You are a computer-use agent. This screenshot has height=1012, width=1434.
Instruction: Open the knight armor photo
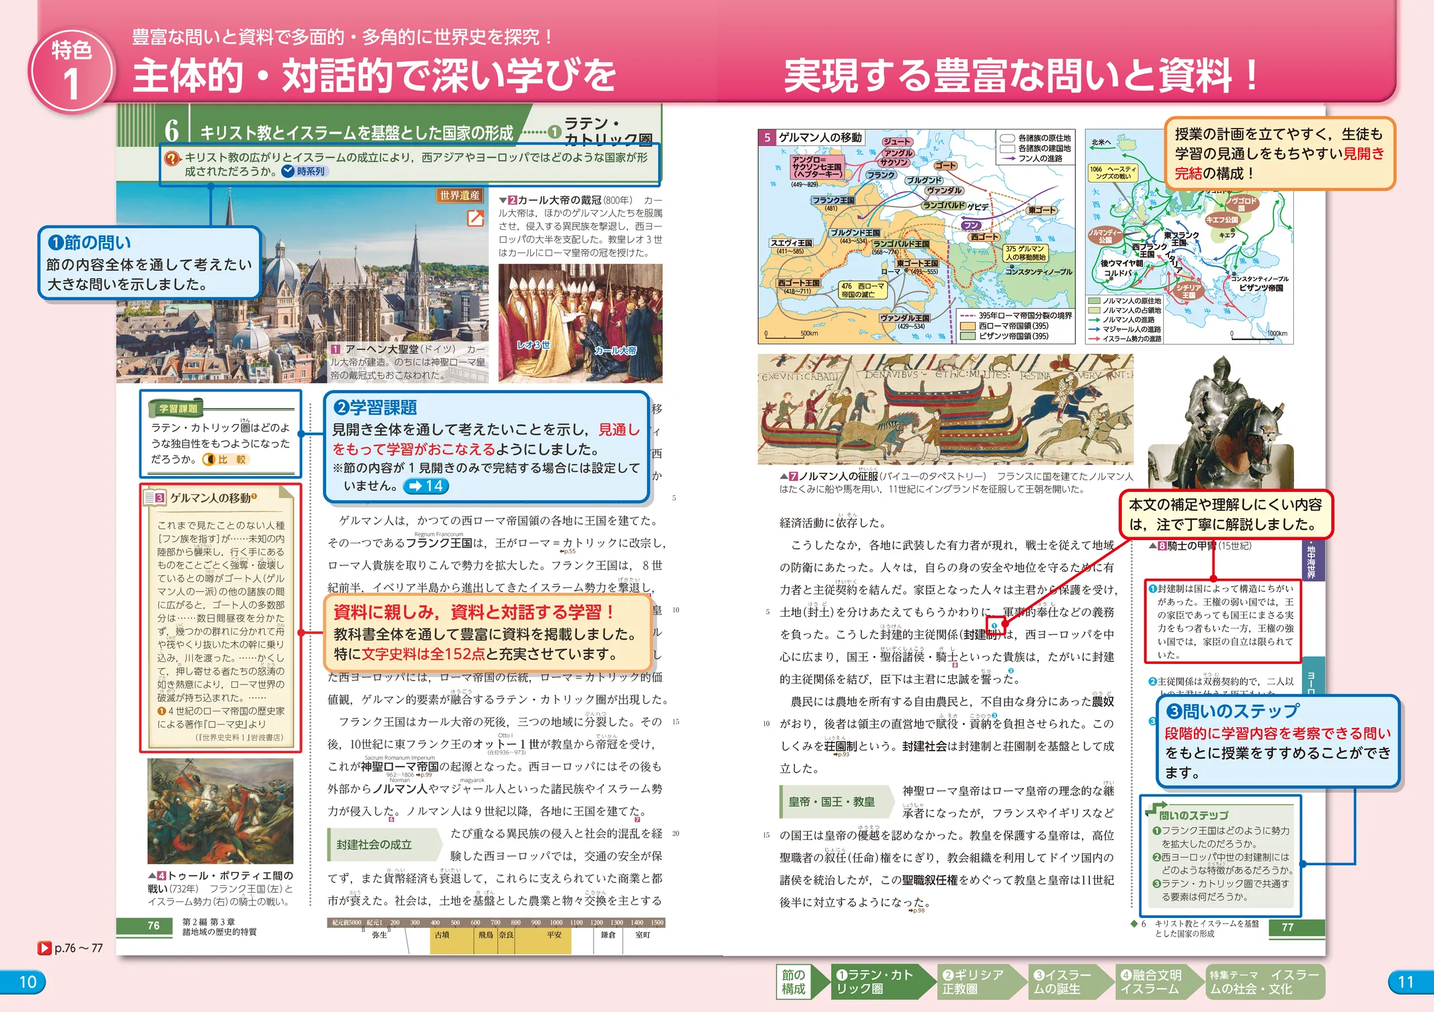pyautogui.click(x=1221, y=423)
